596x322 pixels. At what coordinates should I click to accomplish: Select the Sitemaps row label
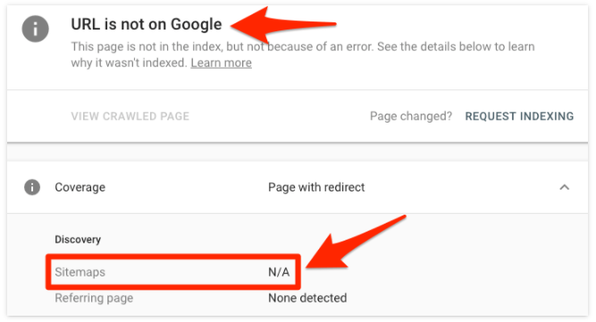[x=80, y=272]
